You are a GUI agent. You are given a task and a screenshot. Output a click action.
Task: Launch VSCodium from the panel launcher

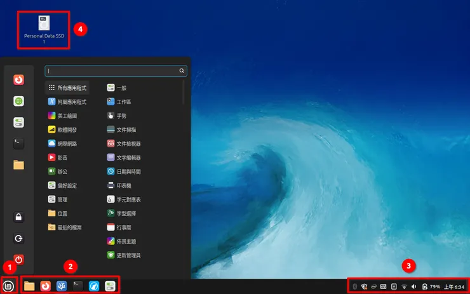(62, 286)
